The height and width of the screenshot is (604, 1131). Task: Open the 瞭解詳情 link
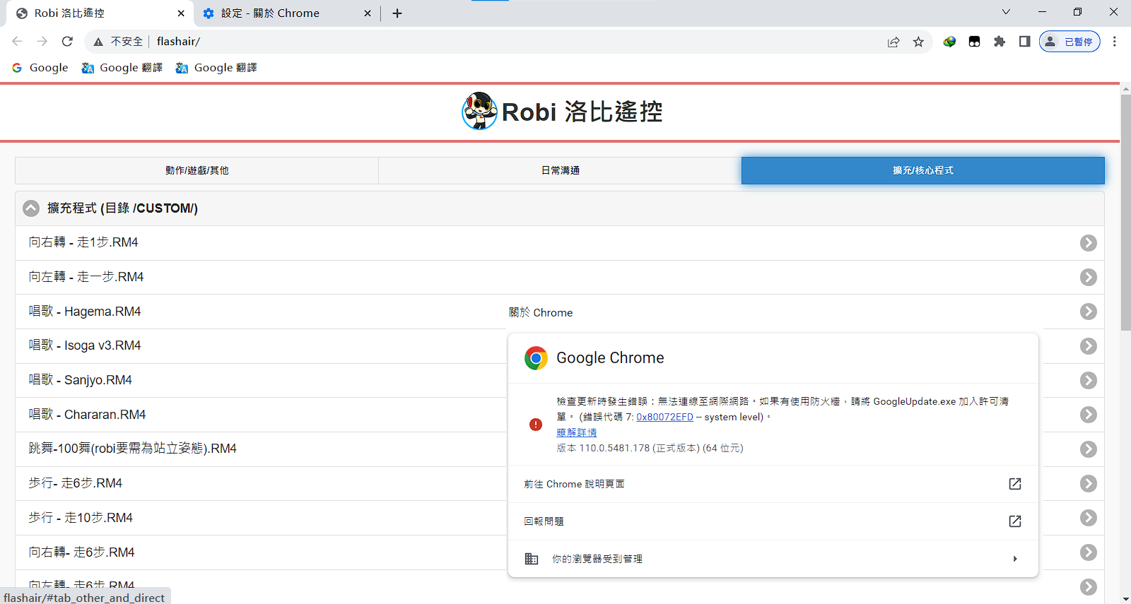[576, 432]
